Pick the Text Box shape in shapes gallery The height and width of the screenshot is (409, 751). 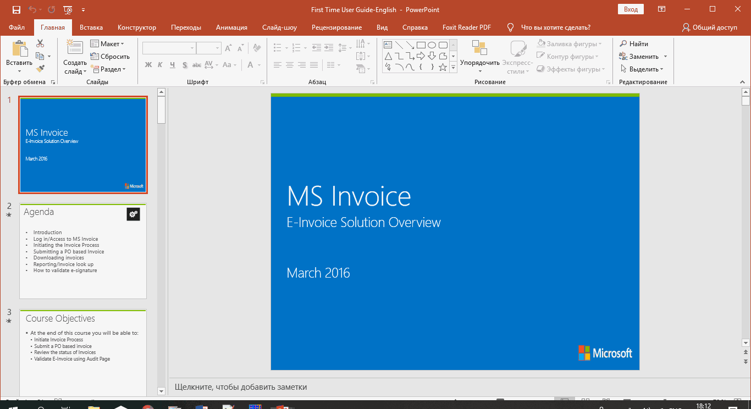click(x=388, y=45)
